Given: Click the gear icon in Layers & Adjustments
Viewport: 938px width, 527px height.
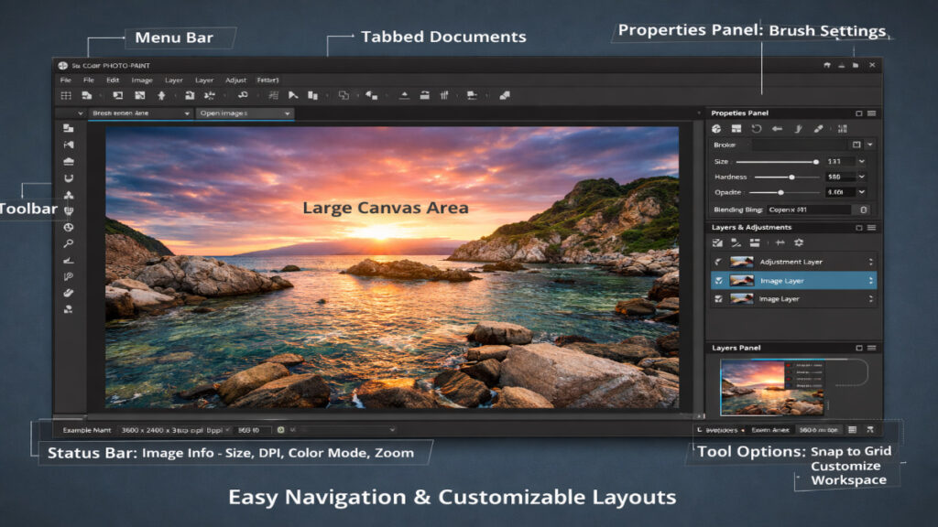Looking at the screenshot, I should pyautogui.click(x=799, y=242).
